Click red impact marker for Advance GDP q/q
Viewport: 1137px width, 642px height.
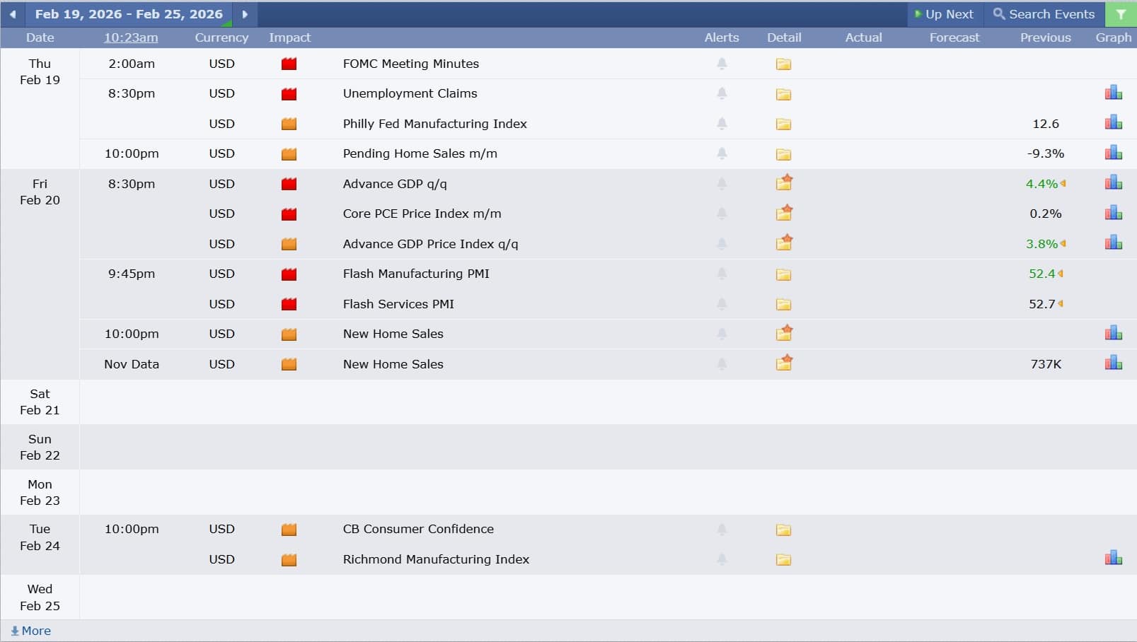289,184
